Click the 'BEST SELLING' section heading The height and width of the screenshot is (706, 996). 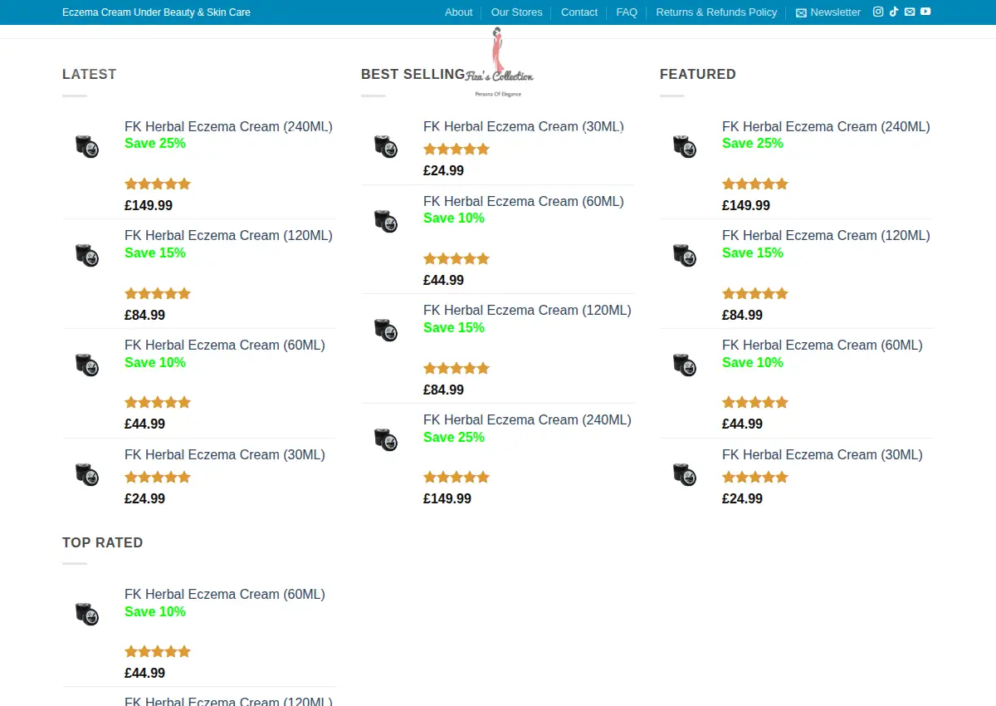click(x=413, y=75)
